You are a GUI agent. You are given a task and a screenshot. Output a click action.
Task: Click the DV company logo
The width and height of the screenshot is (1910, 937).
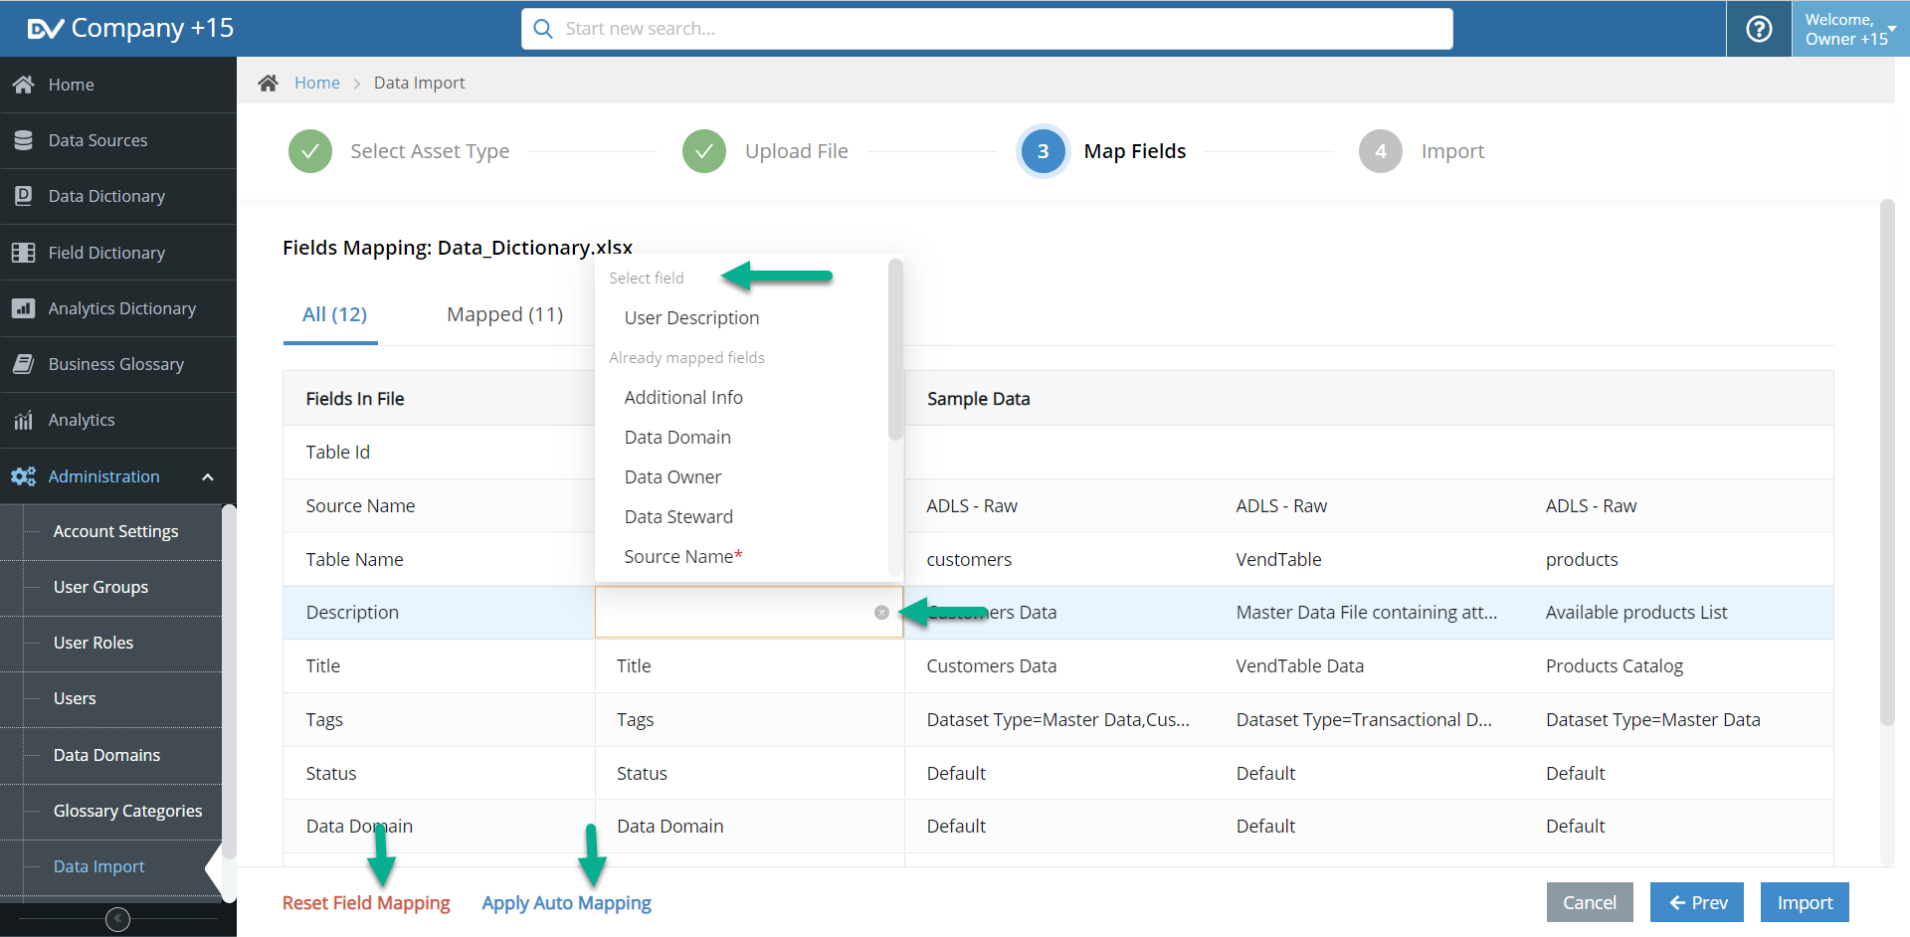(46, 29)
